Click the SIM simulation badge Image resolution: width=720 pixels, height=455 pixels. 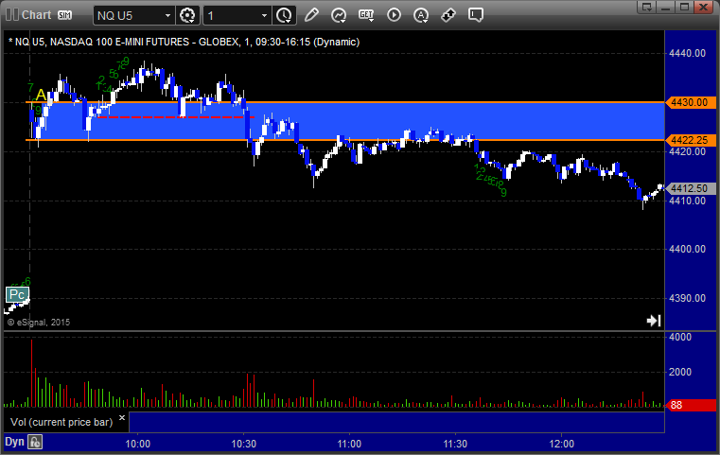click(x=64, y=15)
